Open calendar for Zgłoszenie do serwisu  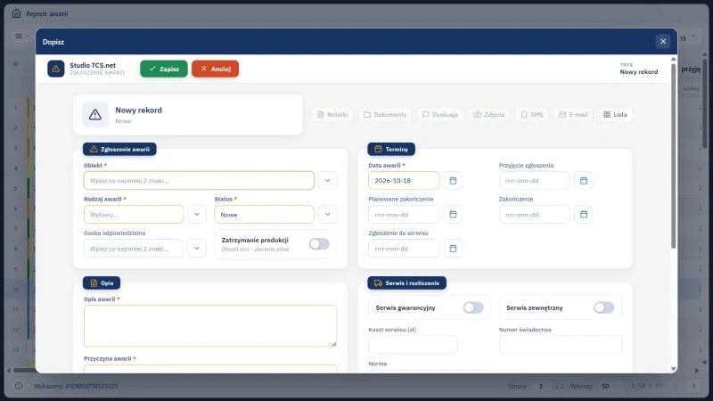pos(453,249)
